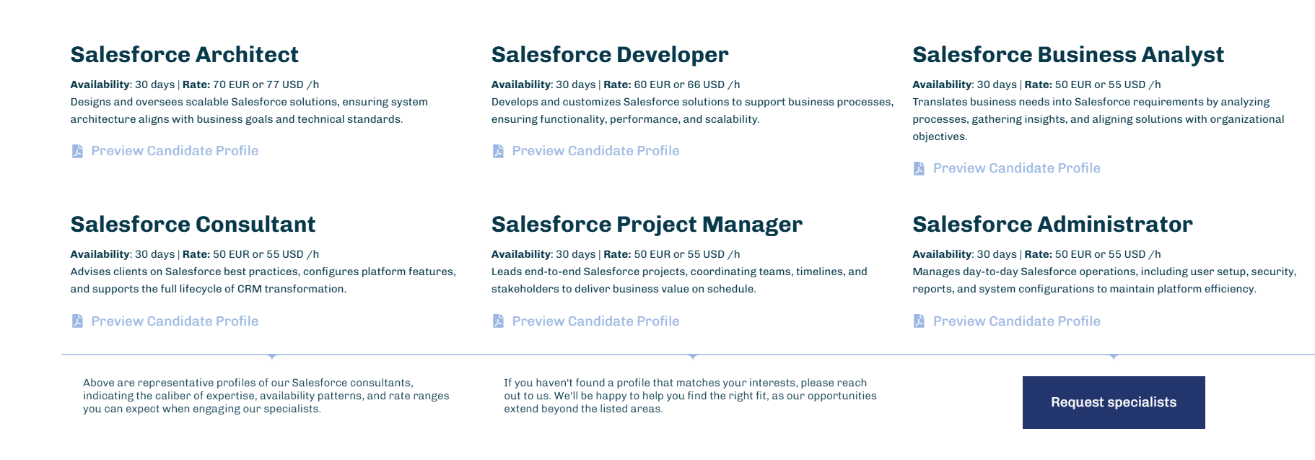Image resolution: width=1315 pixels, height=460 pixels.
Task: Click PDF icon under Salesforce Developer
Action: [x=498, y=151]
